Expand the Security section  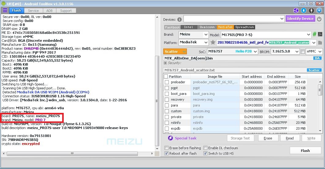[x=165, y=63]
